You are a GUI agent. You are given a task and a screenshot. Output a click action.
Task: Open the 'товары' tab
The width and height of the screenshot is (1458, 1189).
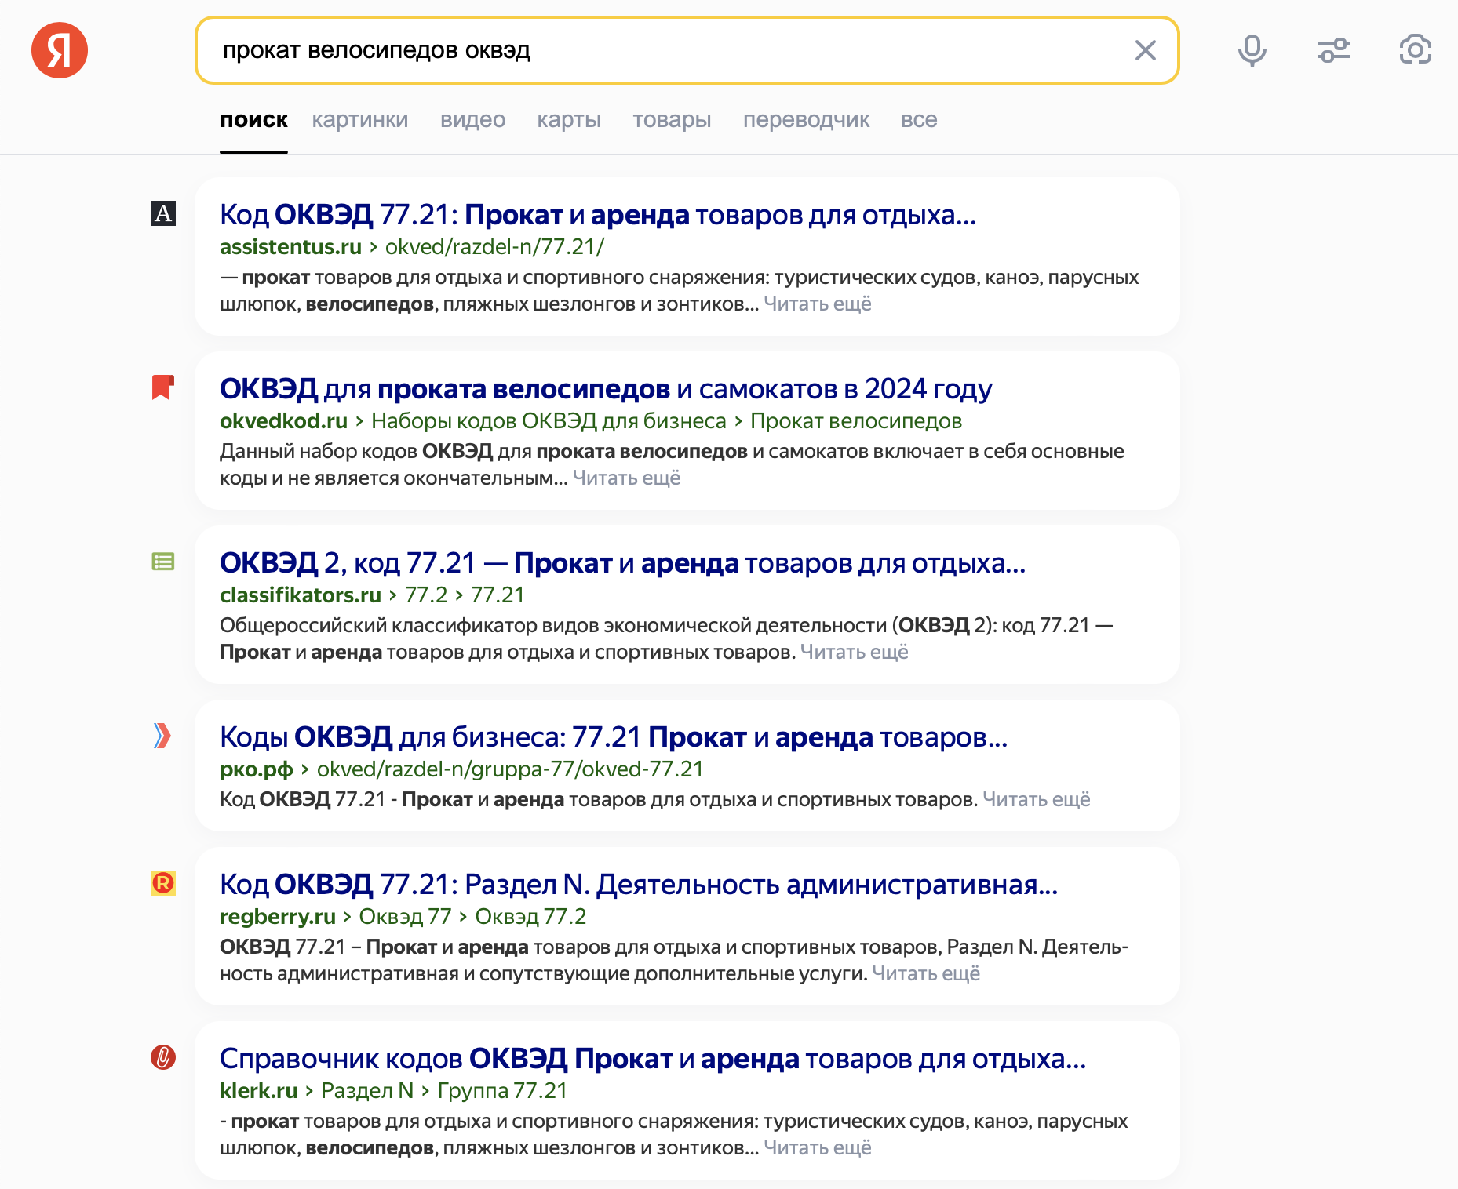tap(673, 120)
